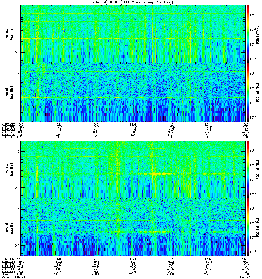Image resolution: width=262 pixels, height=279 pixels.
Task: Click the X position value '11.6' under THC panels
Action: 20,259
